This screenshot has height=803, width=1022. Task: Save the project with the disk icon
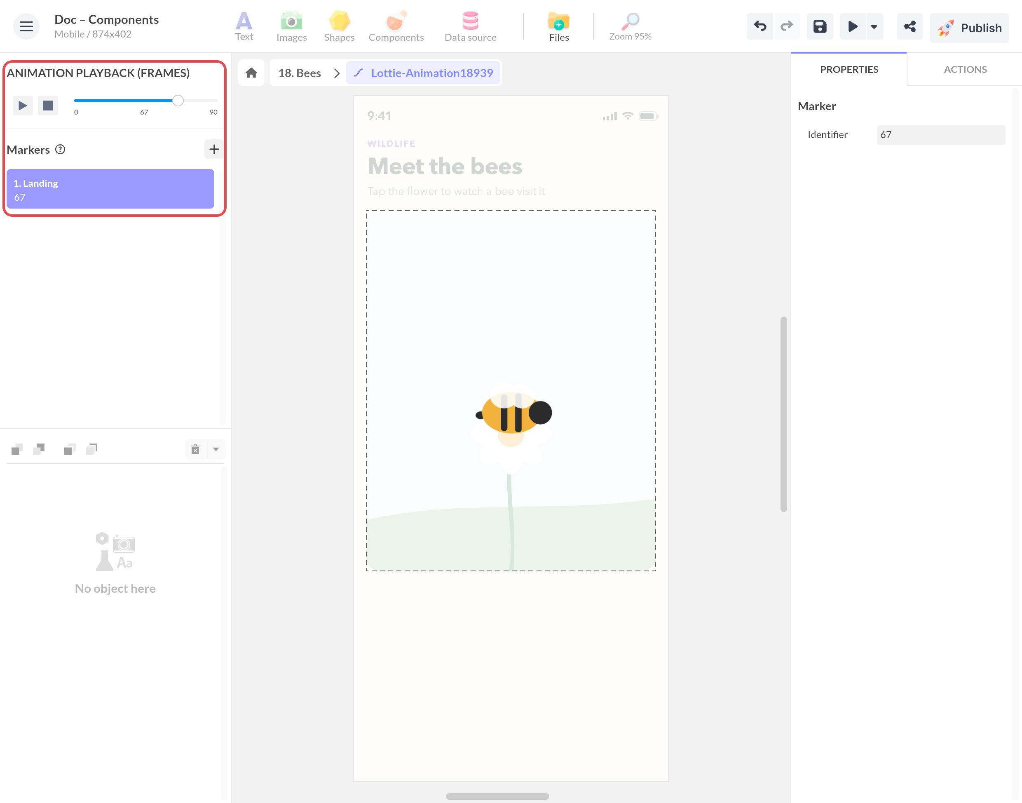click(820, 26)
